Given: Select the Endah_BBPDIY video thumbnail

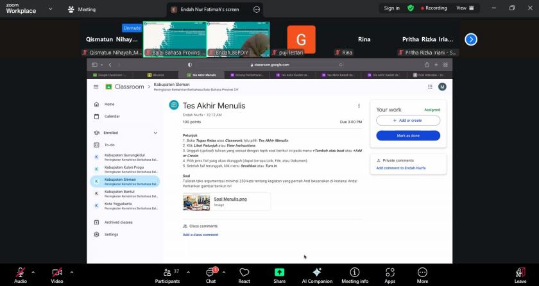Looking at the screenshot, I should [238, 39].
